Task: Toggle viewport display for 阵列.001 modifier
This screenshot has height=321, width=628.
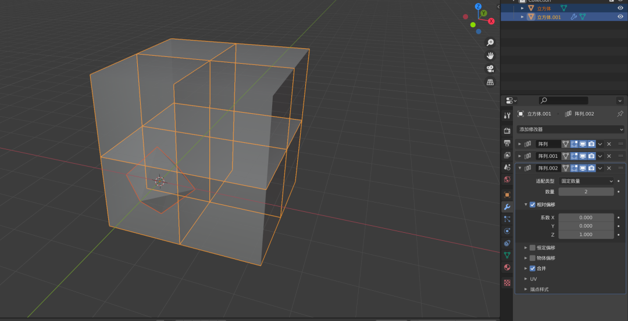Action: tap(583, 156)
